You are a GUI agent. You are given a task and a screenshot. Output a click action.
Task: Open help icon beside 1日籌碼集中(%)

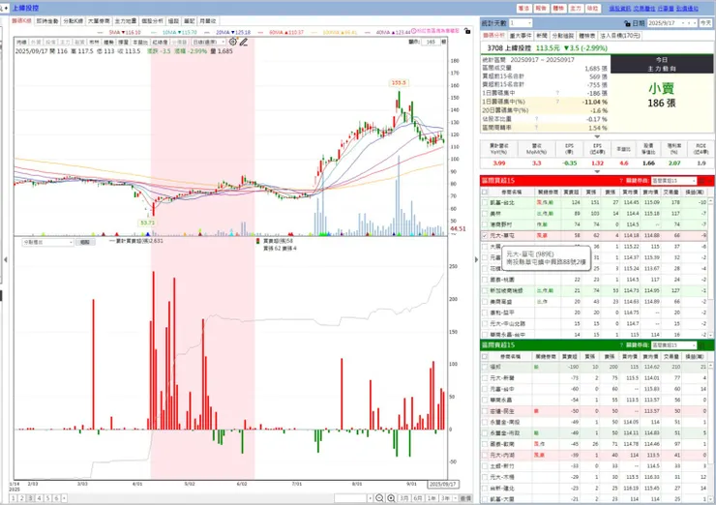pyautogui.click(x=557, y=102)
